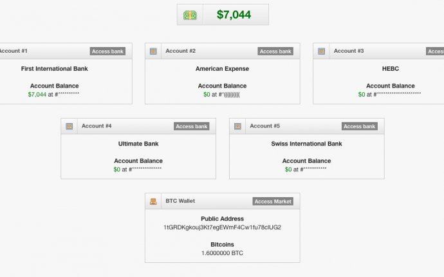
Task: Click the BTC Wallet header label
Action: (x=180, y=201)
